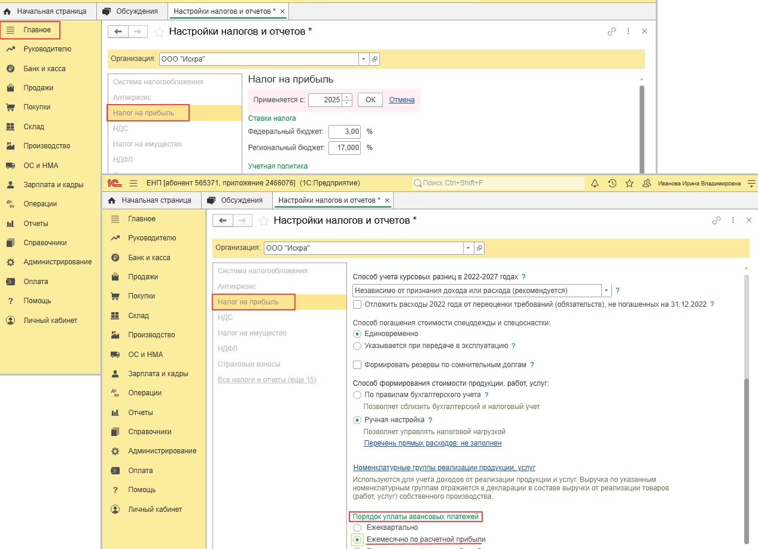Copy link icon in front window title row
Image resolution: width=758 pixels, height=549 pixels.
coord(716,221)
